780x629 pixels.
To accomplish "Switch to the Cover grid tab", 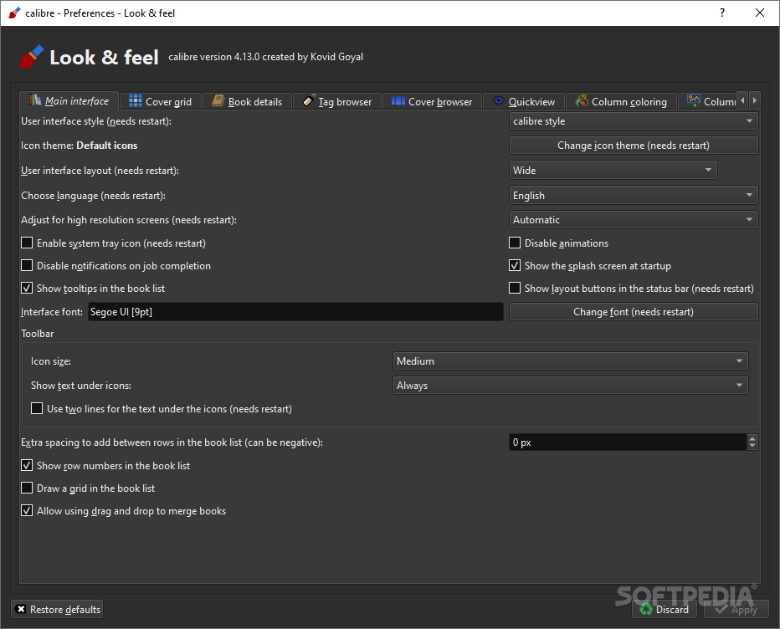I will click(x=161, y=101).
